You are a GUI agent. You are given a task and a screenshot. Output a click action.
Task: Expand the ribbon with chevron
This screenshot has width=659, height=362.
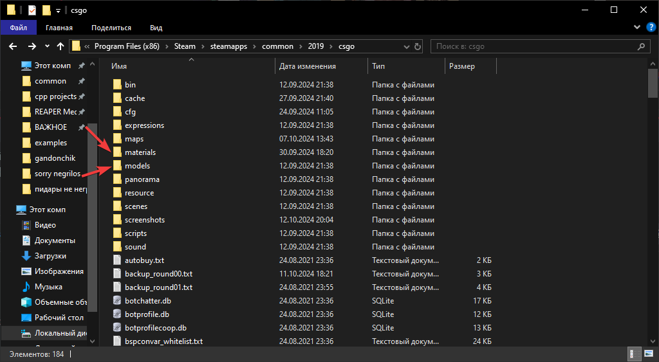pyautogui.click(x=637, y=27)
